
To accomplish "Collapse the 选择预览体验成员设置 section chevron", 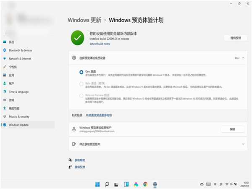I will [243, 58].
